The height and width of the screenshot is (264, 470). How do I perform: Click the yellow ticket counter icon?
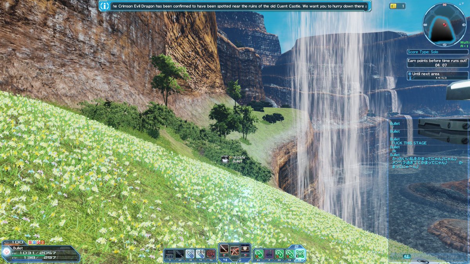[393, 6]
